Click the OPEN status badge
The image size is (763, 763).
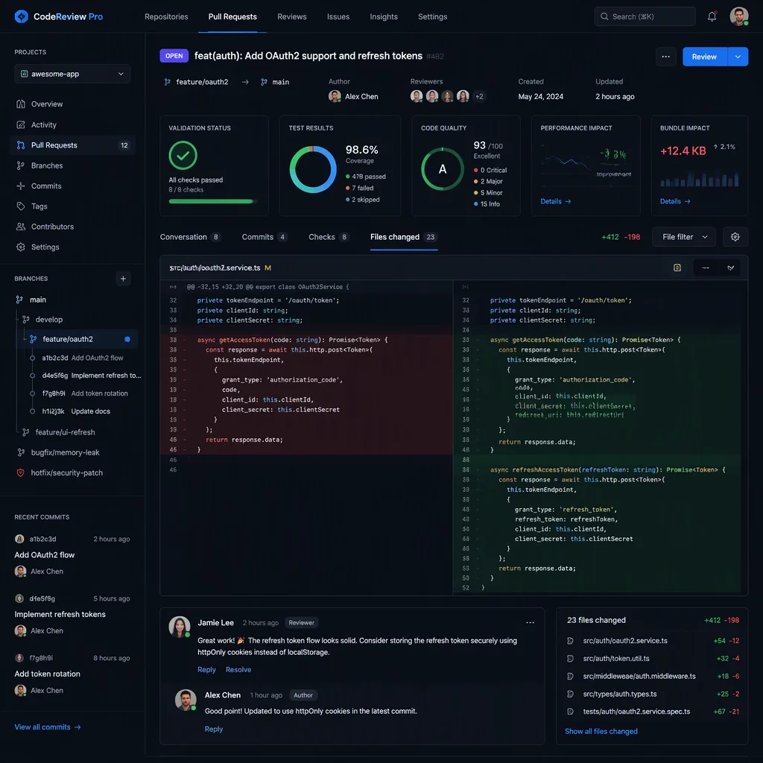click(174, 56)
